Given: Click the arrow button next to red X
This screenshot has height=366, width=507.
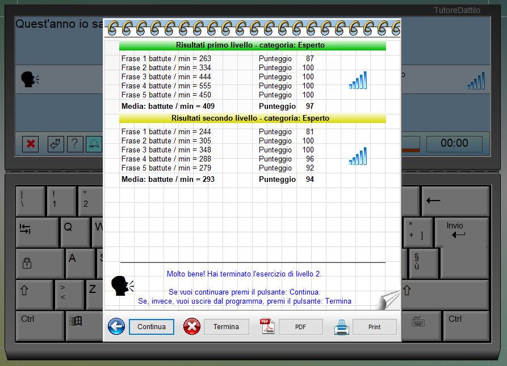Looking at the screenshot, I should (56, 144).
